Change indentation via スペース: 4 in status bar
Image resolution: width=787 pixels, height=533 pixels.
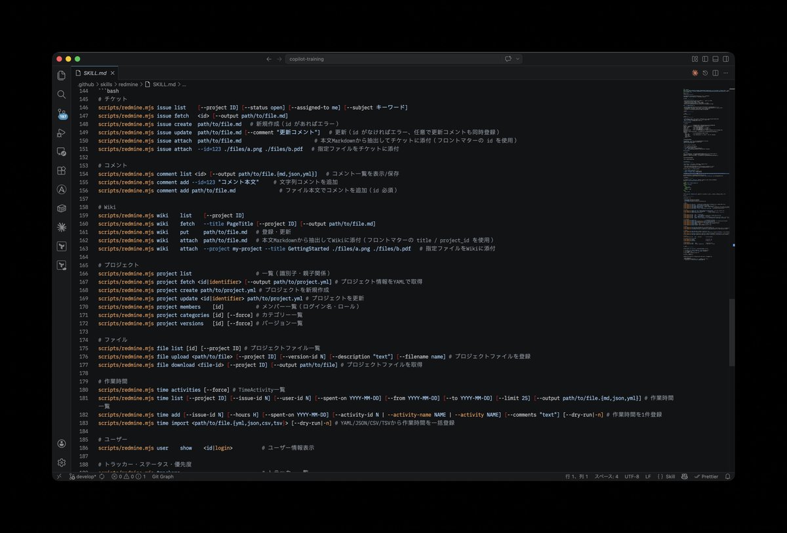[x=606, y=477]
